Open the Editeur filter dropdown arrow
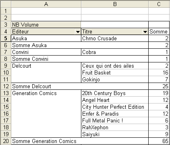Screen dimensions: 170x145 [78, 32]
